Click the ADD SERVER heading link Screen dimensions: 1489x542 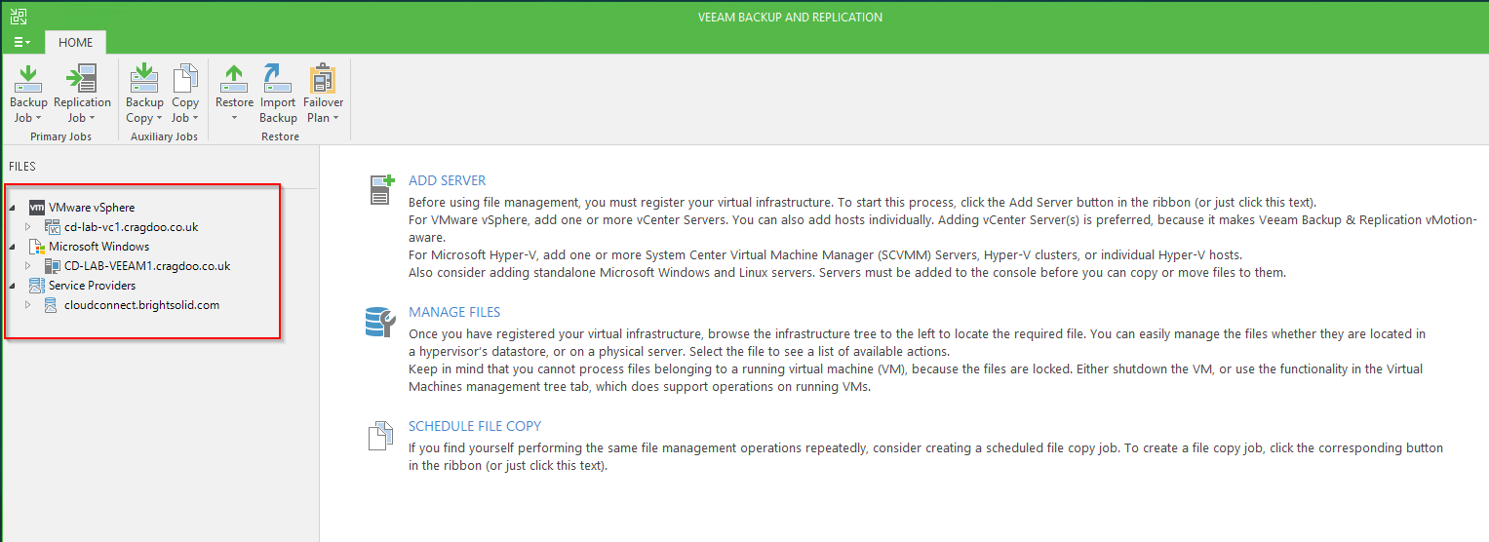tap(448, 180)
